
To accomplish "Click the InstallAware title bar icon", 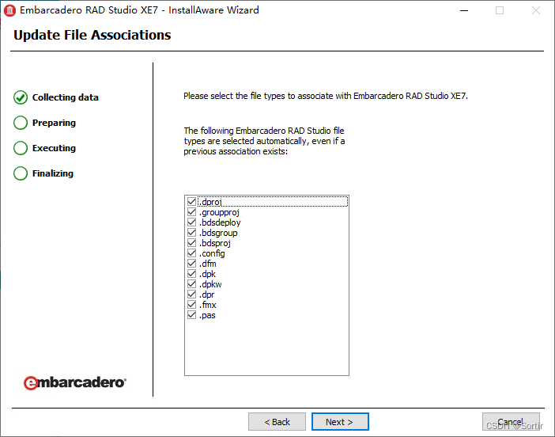I will point(9,10).
